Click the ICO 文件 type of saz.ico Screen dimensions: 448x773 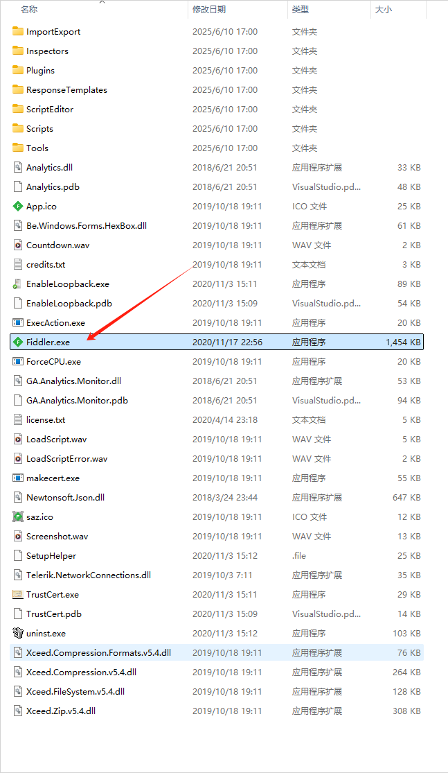[x=310, y=516]
